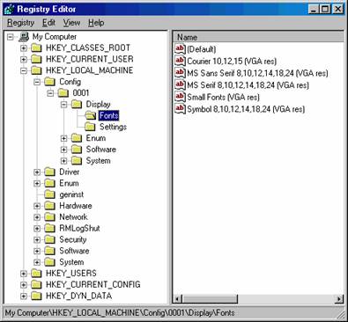The width and height of the screenshot is (348, 322).
Task: Click the horizontal scrollbar left arrow
Action: (x=177, y=299)
